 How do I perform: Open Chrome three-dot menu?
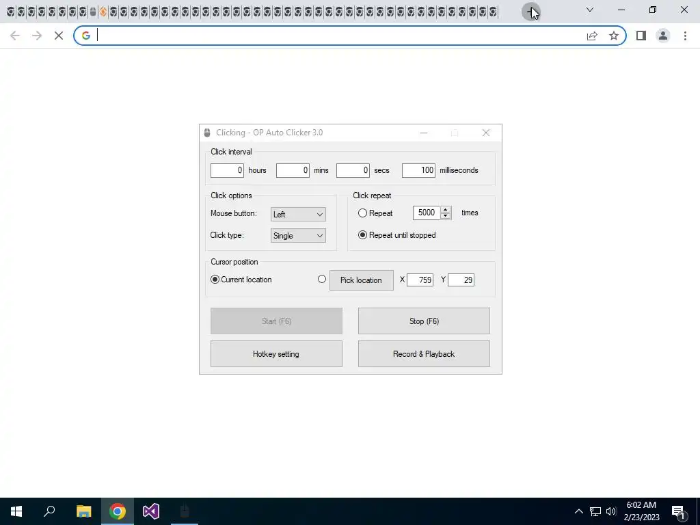[685, 36]
